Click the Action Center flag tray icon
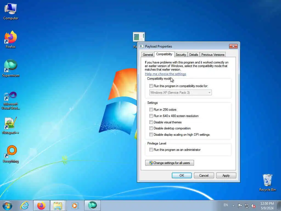 click(x=240, y=206)
